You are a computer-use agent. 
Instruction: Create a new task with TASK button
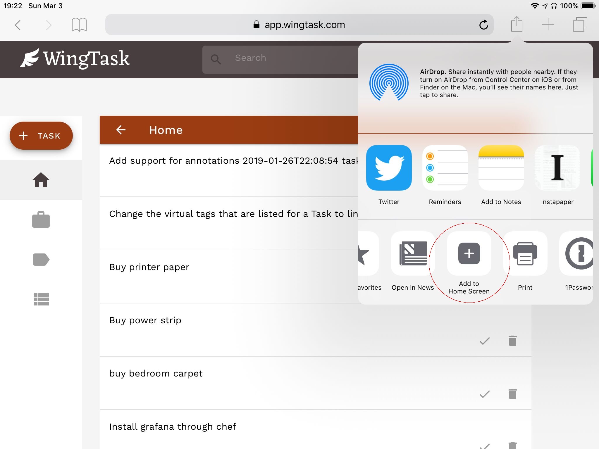[41, 136]
